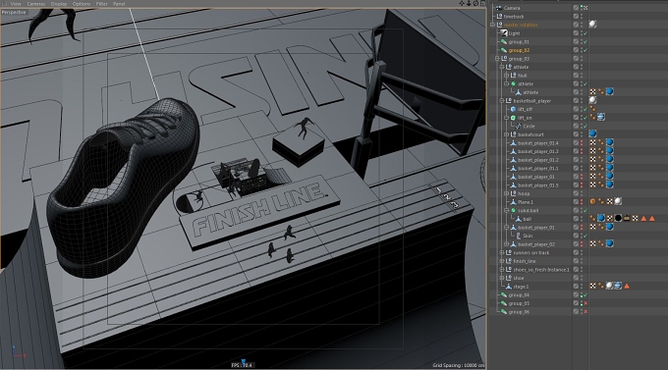Toggle the enable check on subd.ball

(x=585, y=210)
